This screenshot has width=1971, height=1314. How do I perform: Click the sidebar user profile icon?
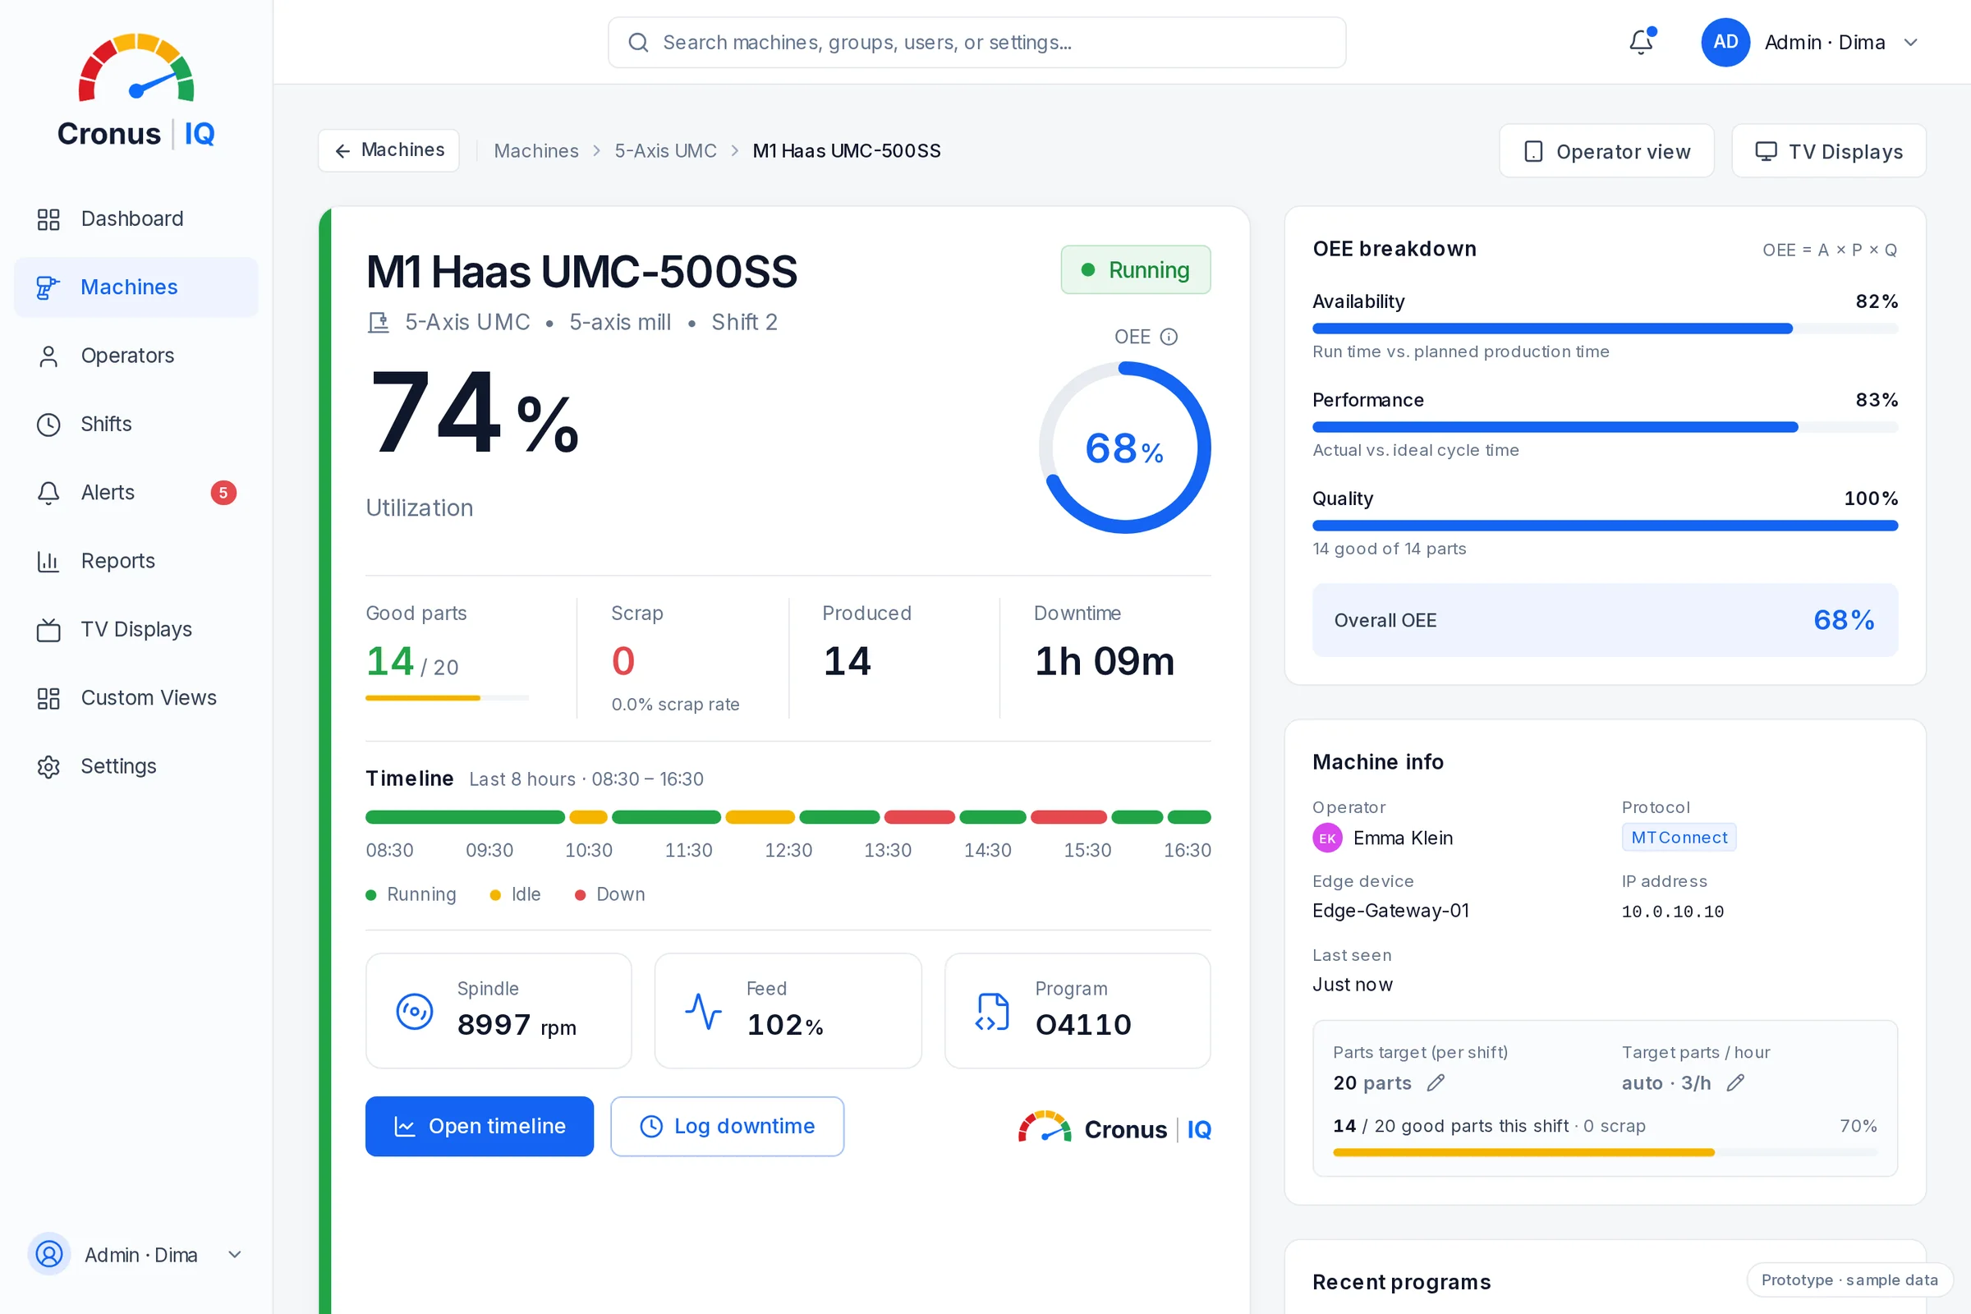tap(49, 1255)
